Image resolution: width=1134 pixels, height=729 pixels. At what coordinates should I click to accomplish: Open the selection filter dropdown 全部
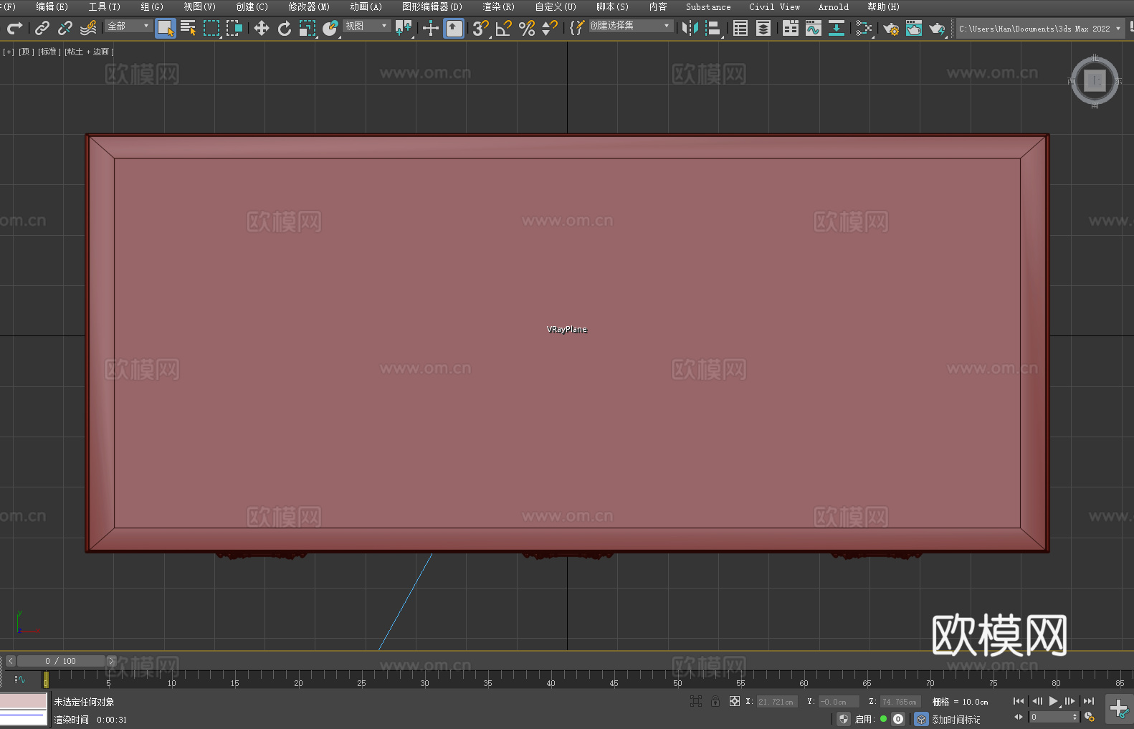[x=128, y=26]
